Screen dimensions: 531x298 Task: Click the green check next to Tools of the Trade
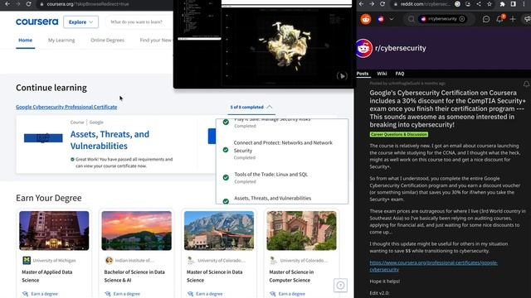coord(226,177)
